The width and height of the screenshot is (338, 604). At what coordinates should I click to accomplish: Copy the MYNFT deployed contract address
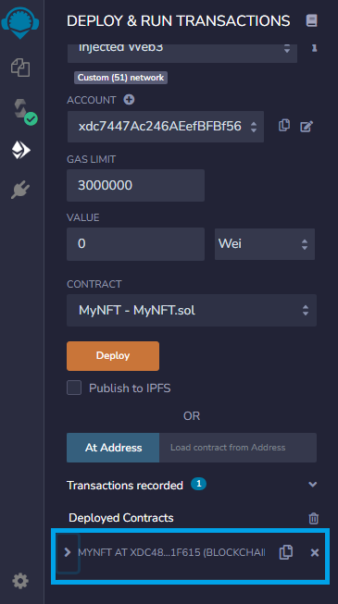pos(286,552)
